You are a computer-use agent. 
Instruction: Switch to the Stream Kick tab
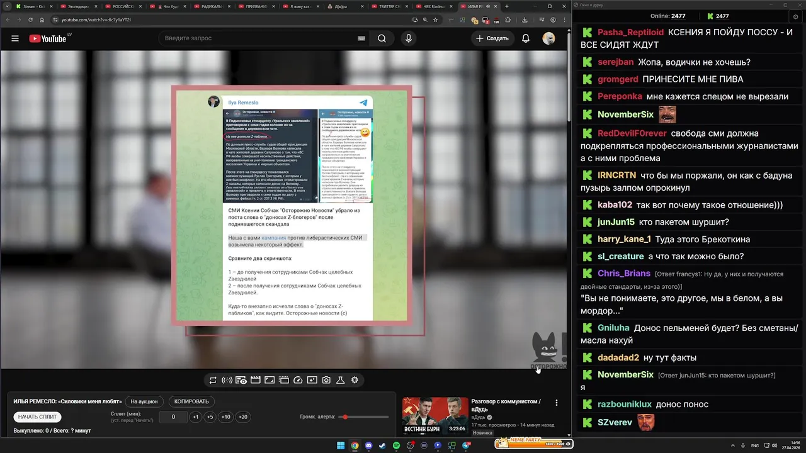pyautogui.click(x=35, y=6)
